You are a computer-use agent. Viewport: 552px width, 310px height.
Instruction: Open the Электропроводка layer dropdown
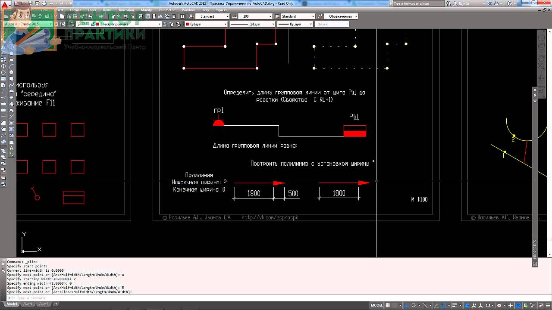coord(119,24)
